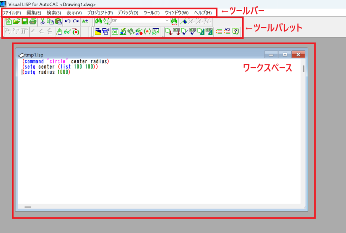This screenshot has height=233, width=346.
Task: Click the Format Edit Window icon
Action: [x=201, y=32]
